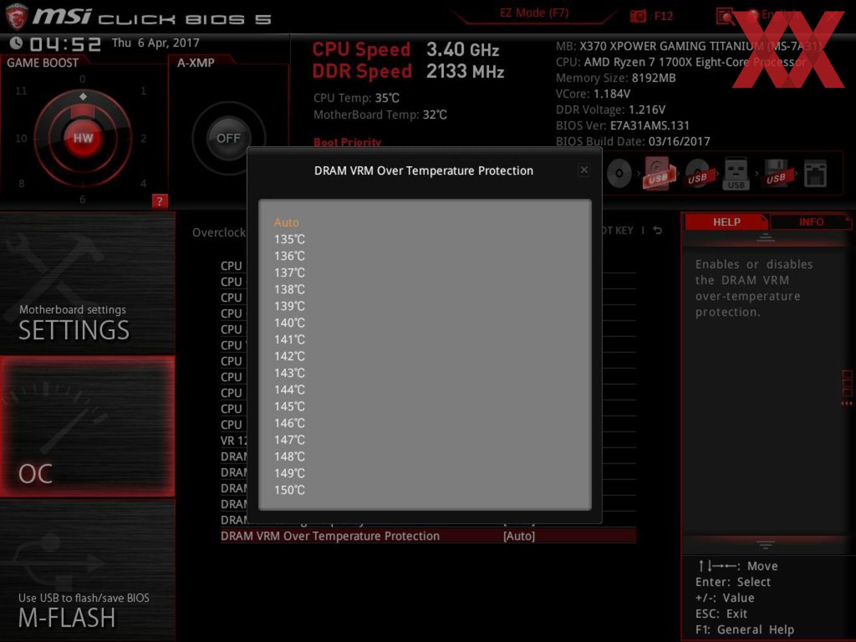Viewport: 856px width, 642px height.
Task: Switch to the HELP tab
Action: pos(726,222)
